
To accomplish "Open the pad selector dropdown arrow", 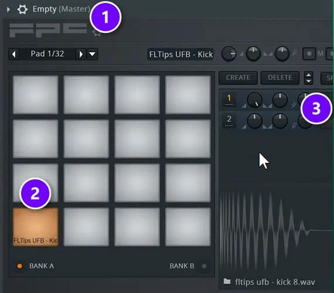I will tap(92, 54).
